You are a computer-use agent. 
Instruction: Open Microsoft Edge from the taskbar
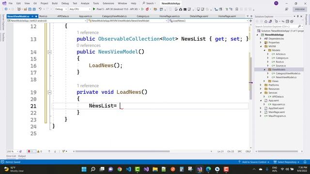[208, 169]
